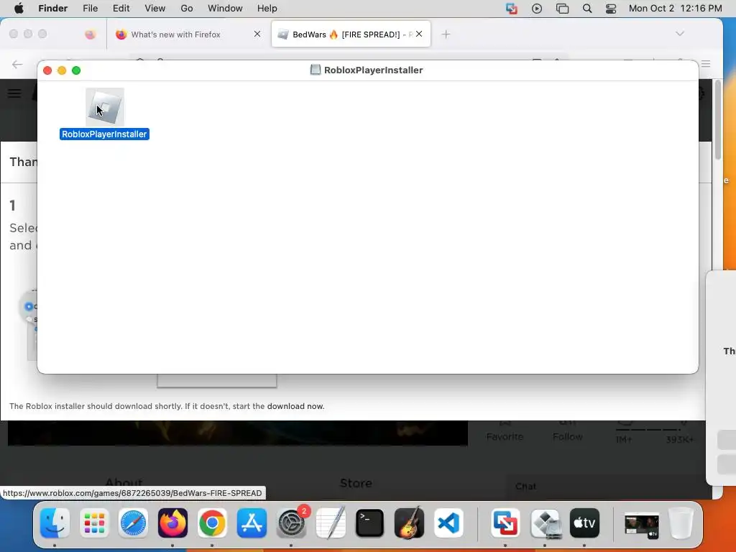Launch Google Chrome from the Dock
The height and width of the screenshot is (552, 736).
coord(212,523)
